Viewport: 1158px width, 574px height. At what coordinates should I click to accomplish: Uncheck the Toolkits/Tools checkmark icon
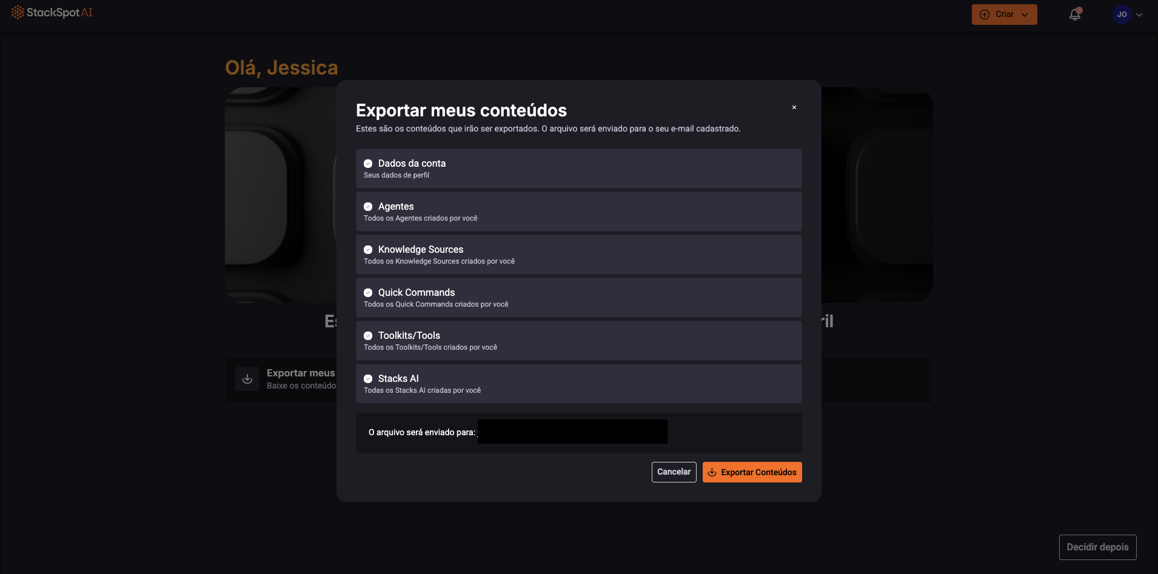tap(368, 336)
